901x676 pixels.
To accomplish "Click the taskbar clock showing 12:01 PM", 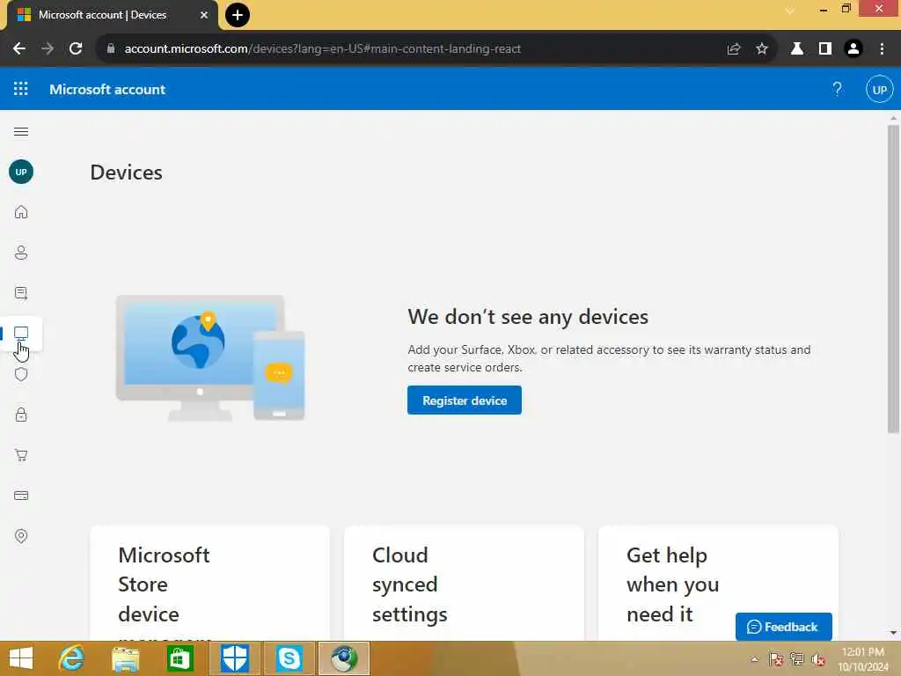I will (863, 659).
